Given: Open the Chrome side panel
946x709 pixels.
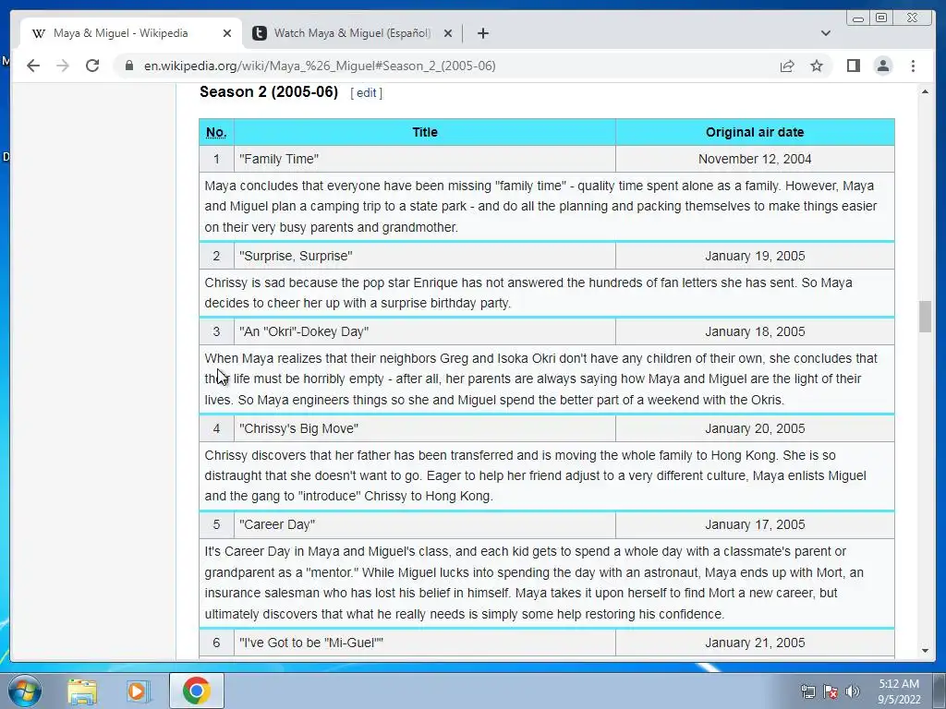Looking at the screenshot, I should coord(853,66).
